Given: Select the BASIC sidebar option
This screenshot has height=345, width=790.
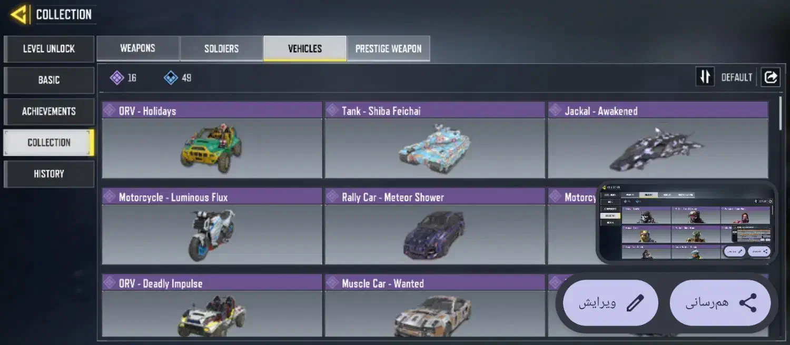Looking at the screenshot, I should (x=49, y=80).
